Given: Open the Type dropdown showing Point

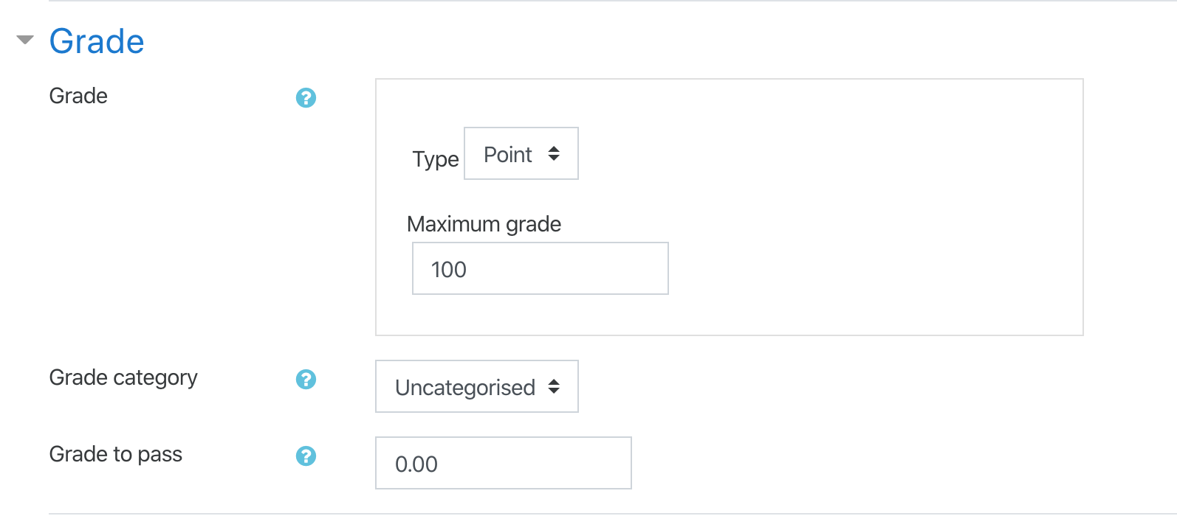Looking at the screenshot, I should tap(521, 153).
